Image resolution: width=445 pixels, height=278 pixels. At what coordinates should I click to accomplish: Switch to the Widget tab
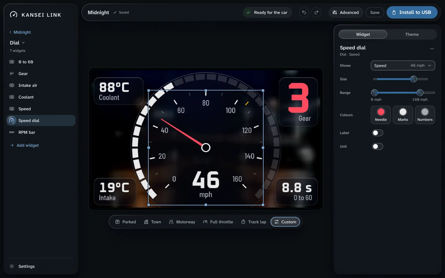(363, 34)
